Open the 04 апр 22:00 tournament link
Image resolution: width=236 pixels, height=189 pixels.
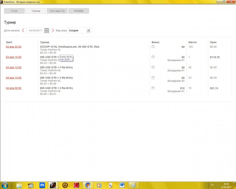pyautogui.click(x=13, y=47)
